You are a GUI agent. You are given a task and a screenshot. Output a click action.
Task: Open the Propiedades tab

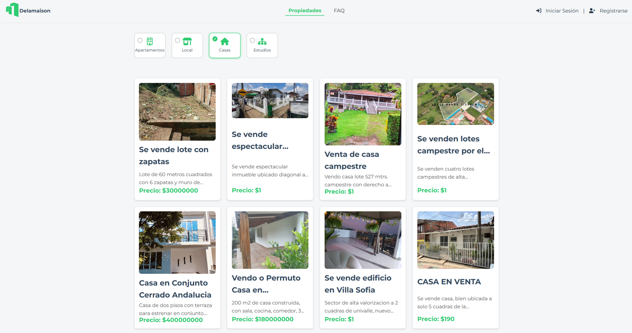pos(305,11)
